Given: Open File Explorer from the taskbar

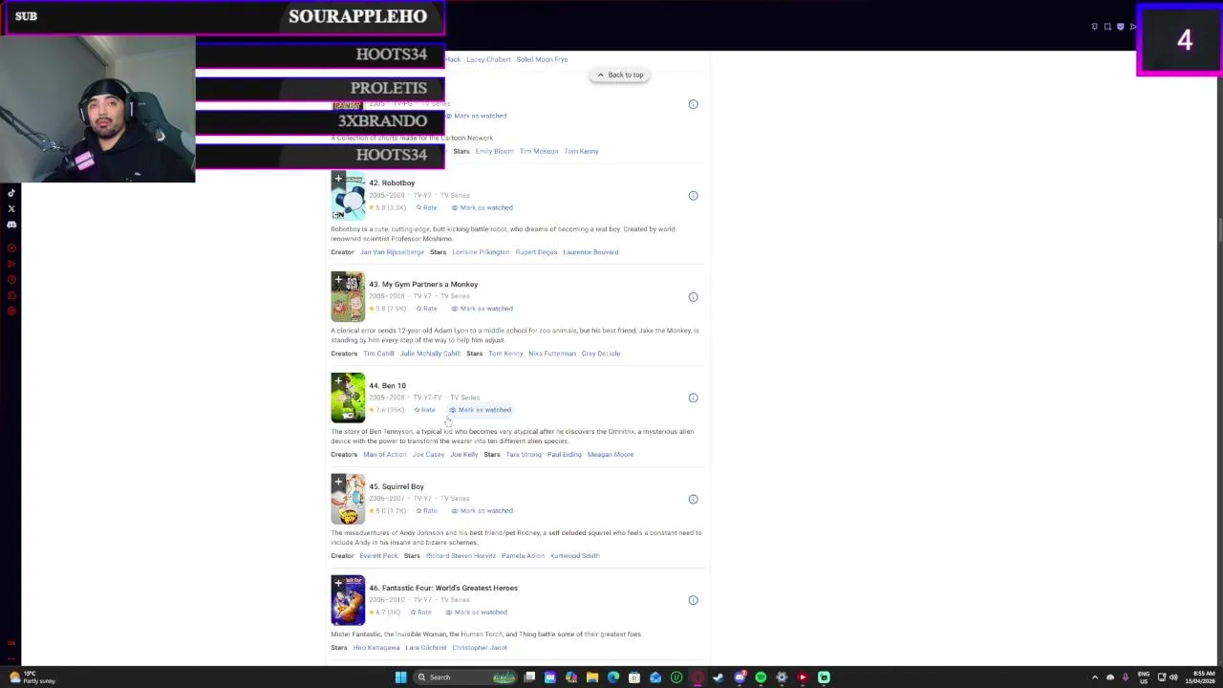Looking at the screenshot, I should [592, 677].
